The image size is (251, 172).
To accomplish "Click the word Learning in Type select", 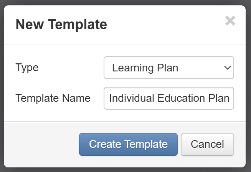I will 131,68.
